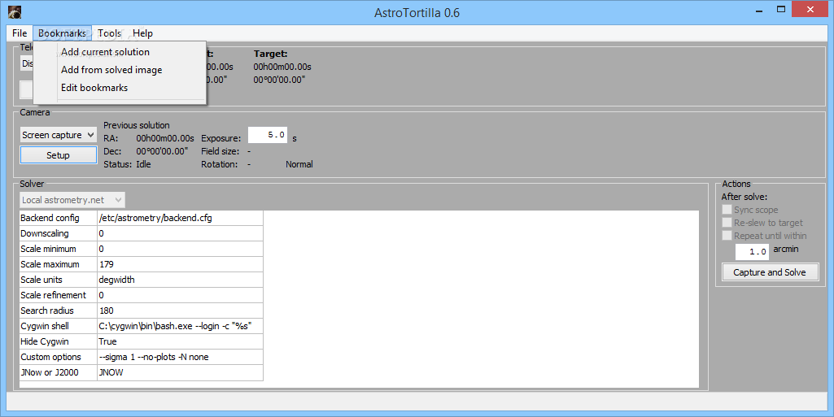Select JNow or J2000 value JNOW
This screenshot has height=417, width=834.
pyautogui.click(x=180, y=372)
